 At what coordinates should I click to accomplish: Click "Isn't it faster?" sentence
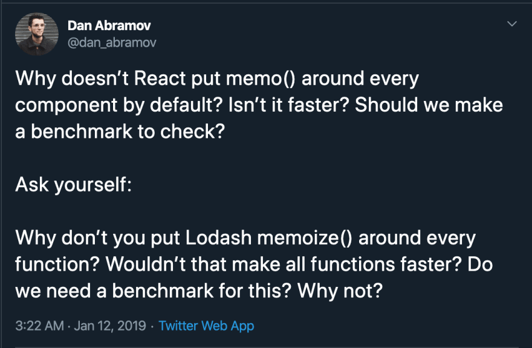coord(289,105)
